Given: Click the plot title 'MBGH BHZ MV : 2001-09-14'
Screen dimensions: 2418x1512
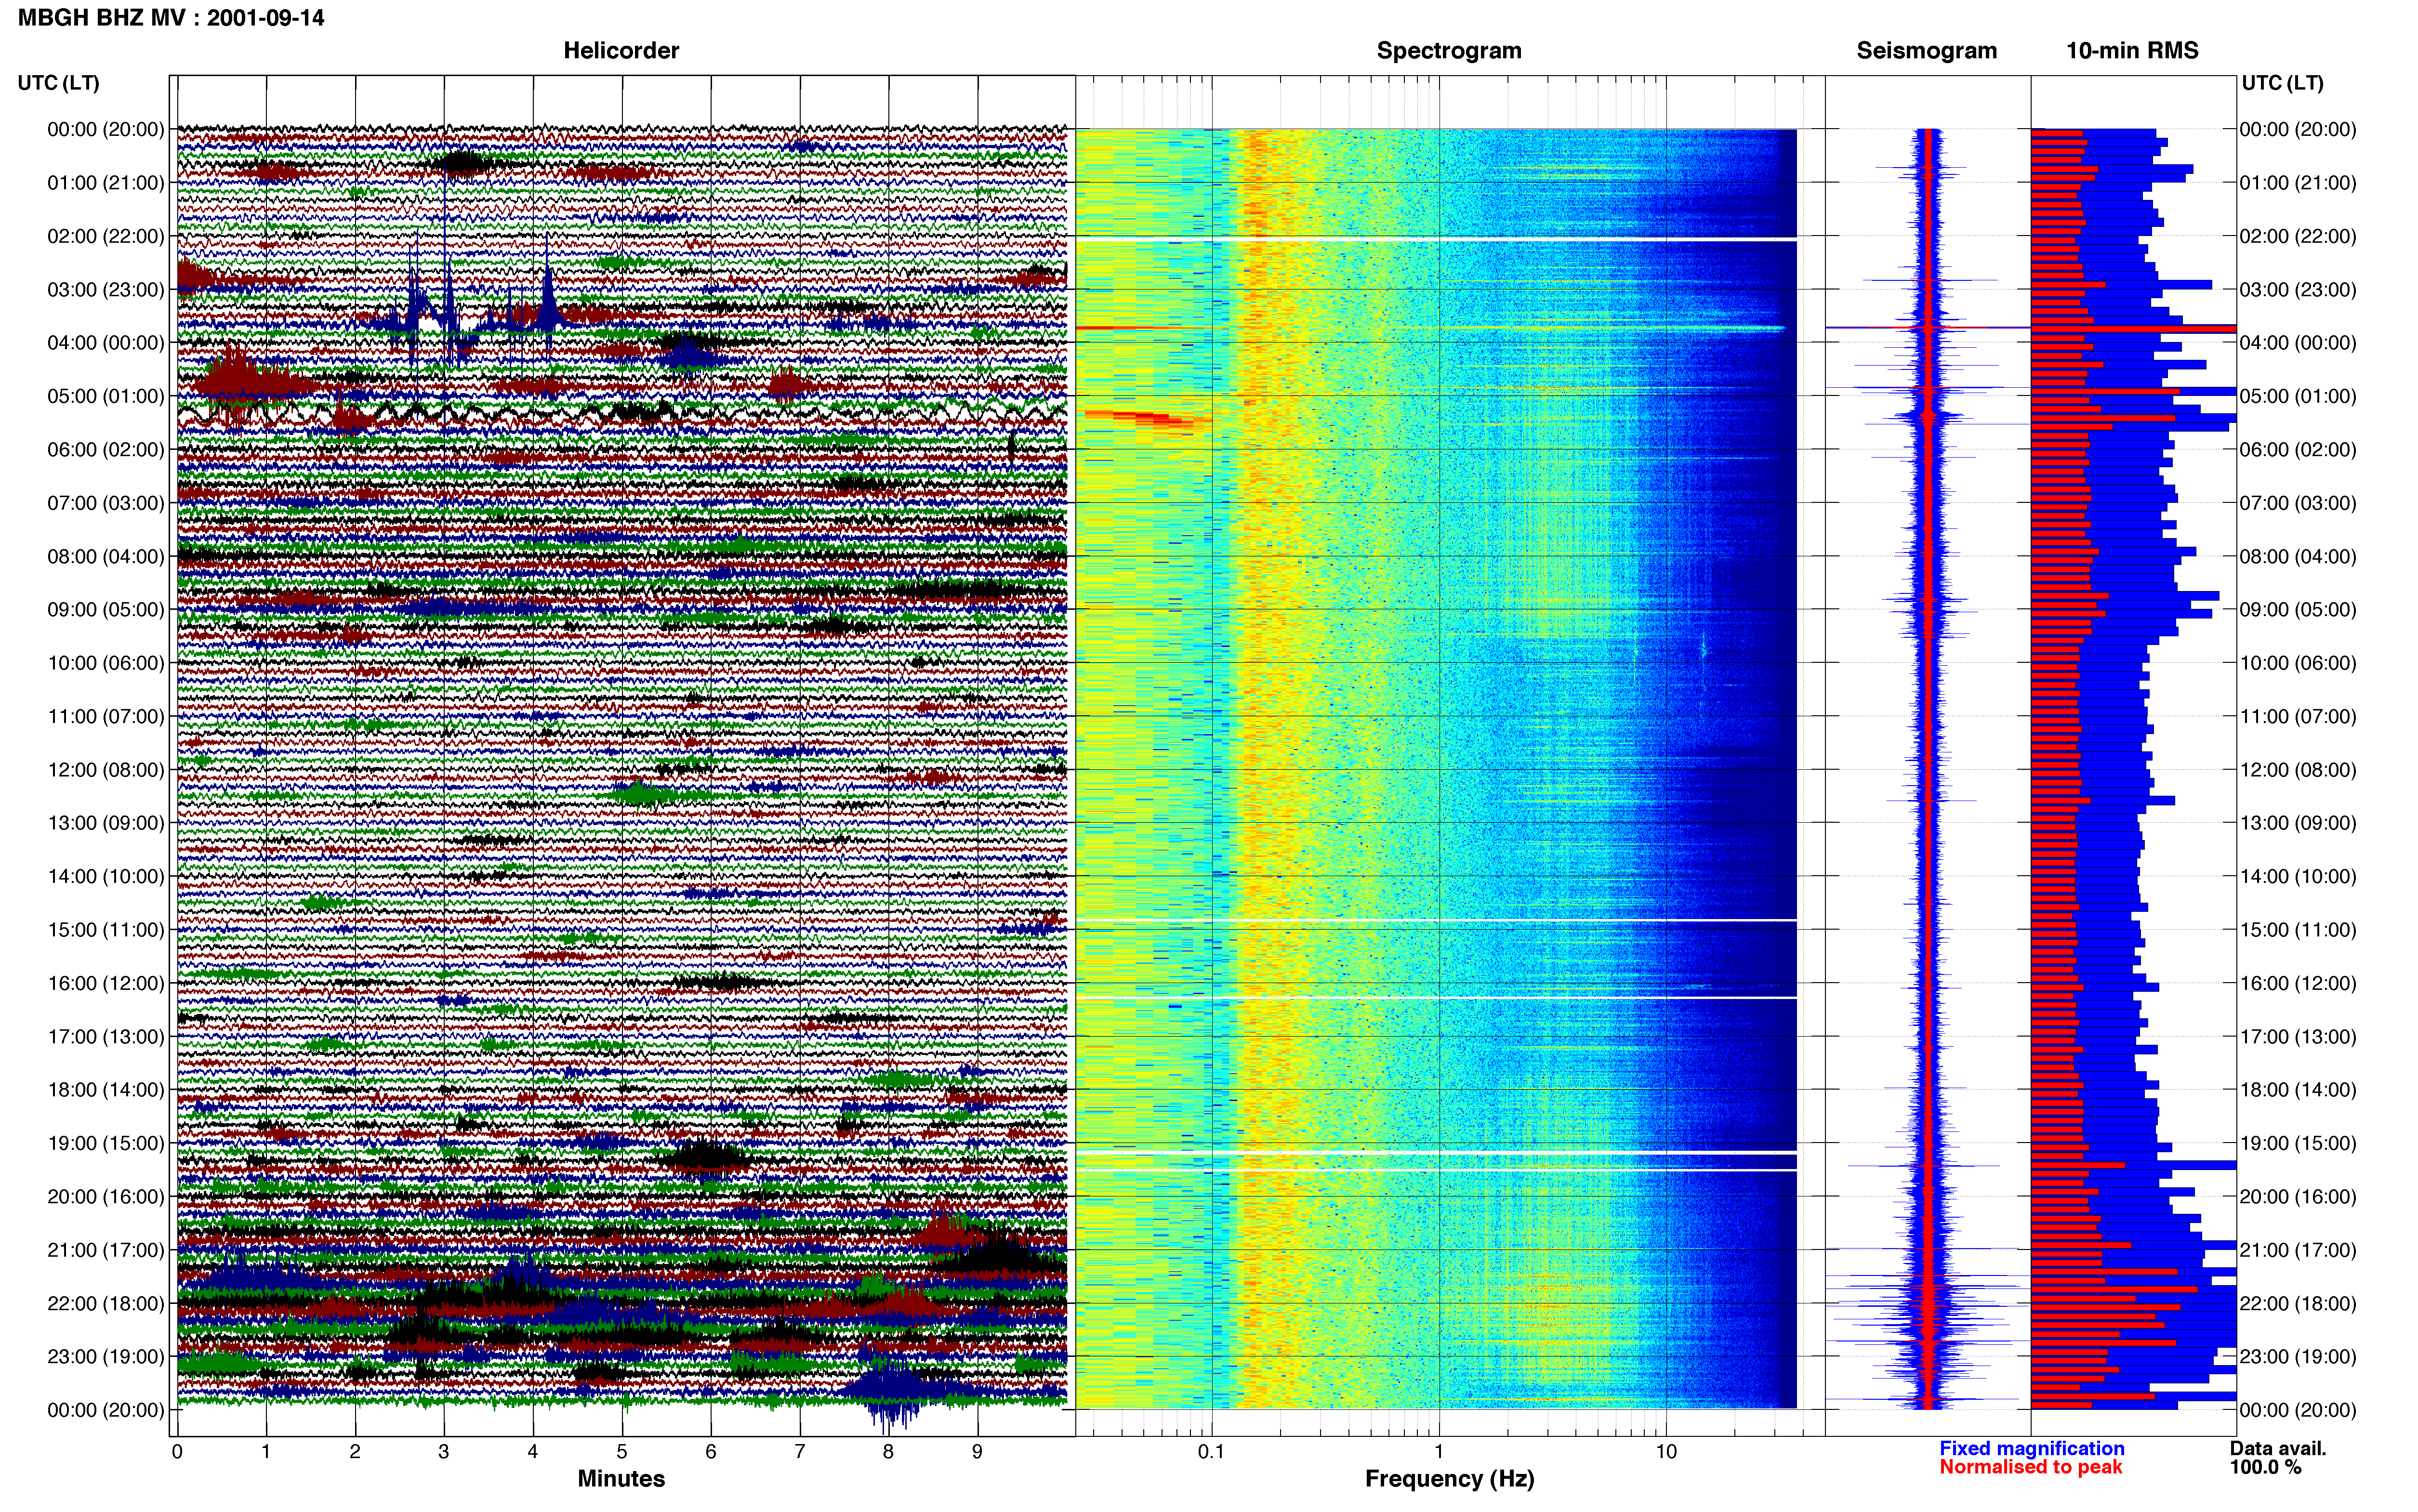Looking at the screenshot, I should pos(171,18).
